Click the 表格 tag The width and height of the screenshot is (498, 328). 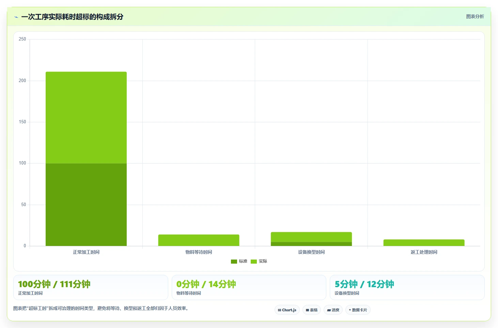[x=312, y=310]
